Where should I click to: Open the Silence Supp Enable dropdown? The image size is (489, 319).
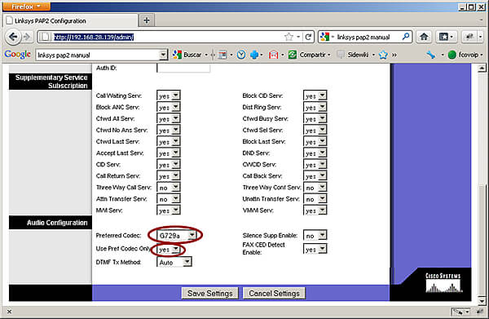coord(315,236)
